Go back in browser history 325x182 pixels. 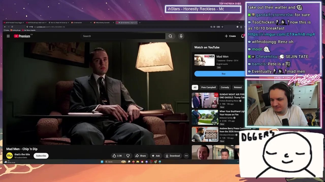5,27
